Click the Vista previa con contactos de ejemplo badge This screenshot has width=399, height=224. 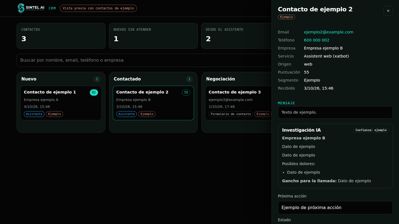(98, 8)
